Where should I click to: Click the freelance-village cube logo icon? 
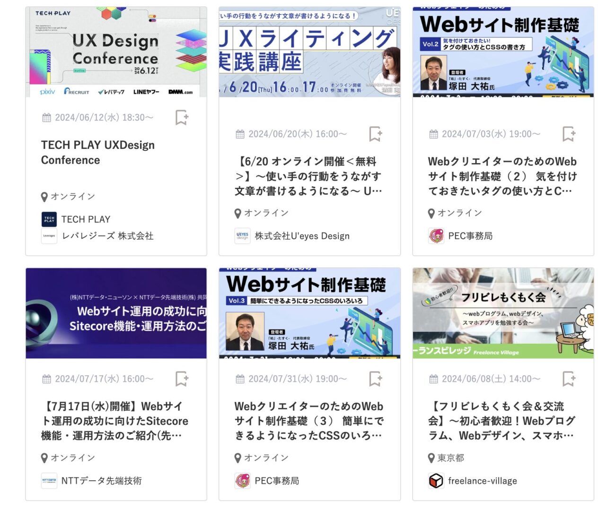tap(436, 481)
